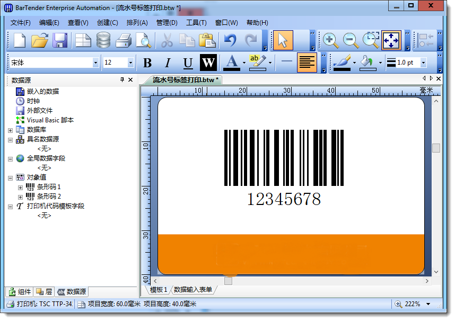455x321 pixels.
Task: Apply the font color A button
Action: 231,63
